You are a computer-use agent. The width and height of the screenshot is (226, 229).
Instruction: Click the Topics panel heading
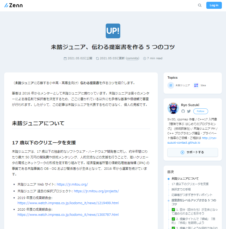click(x=172, y=78)
